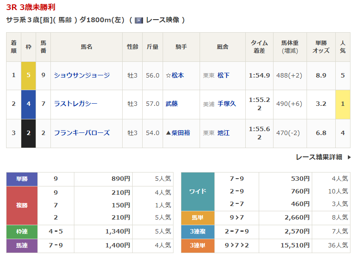Click the yellow frame 5 swatch
Viewport: 357px width, 257px height.
[28, 75]
